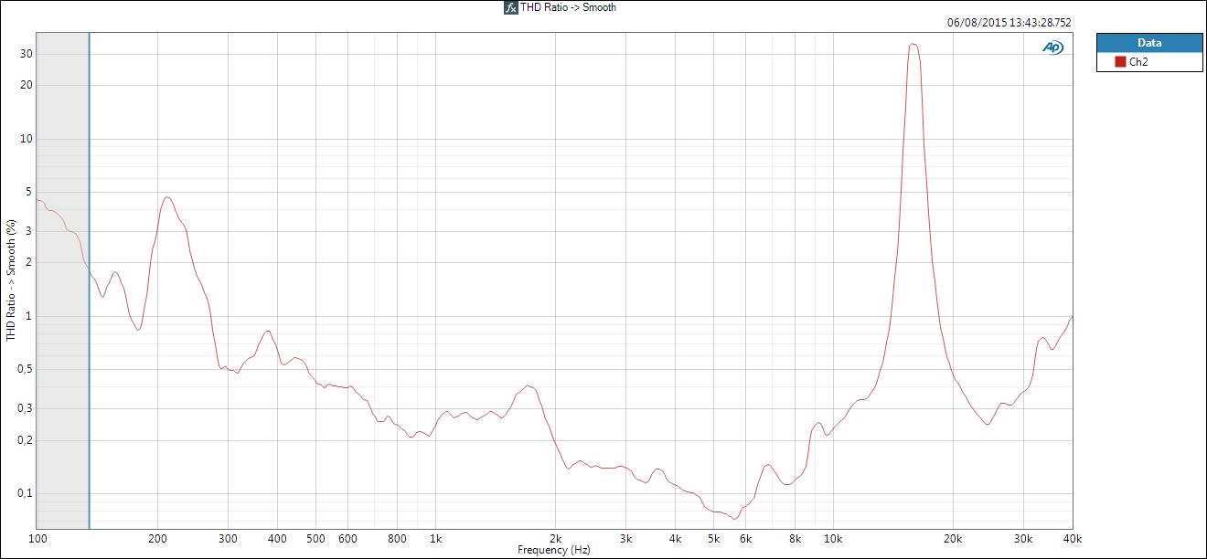This screenshot has height=559, width=1207.
Task: Click the 40k tick on frequency axis
Action: pyautogui.click(x=1072, y=538)
